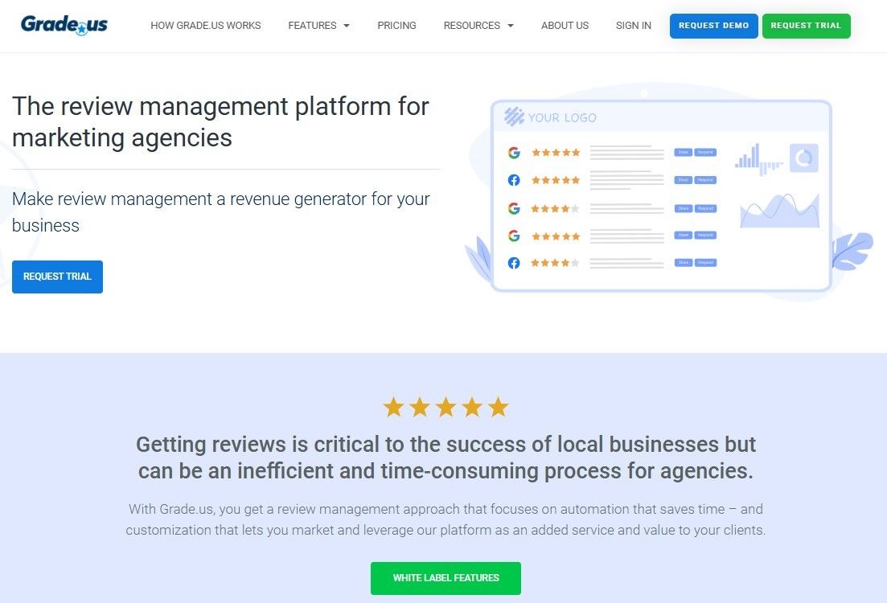
Task: Expand the Features dropdown menu
Action: 318,26
